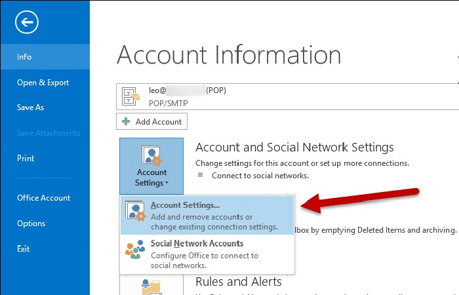Click the Rules and Alerts heading
The width and height of the screenshot is (459, 295).
coord(238,282)
